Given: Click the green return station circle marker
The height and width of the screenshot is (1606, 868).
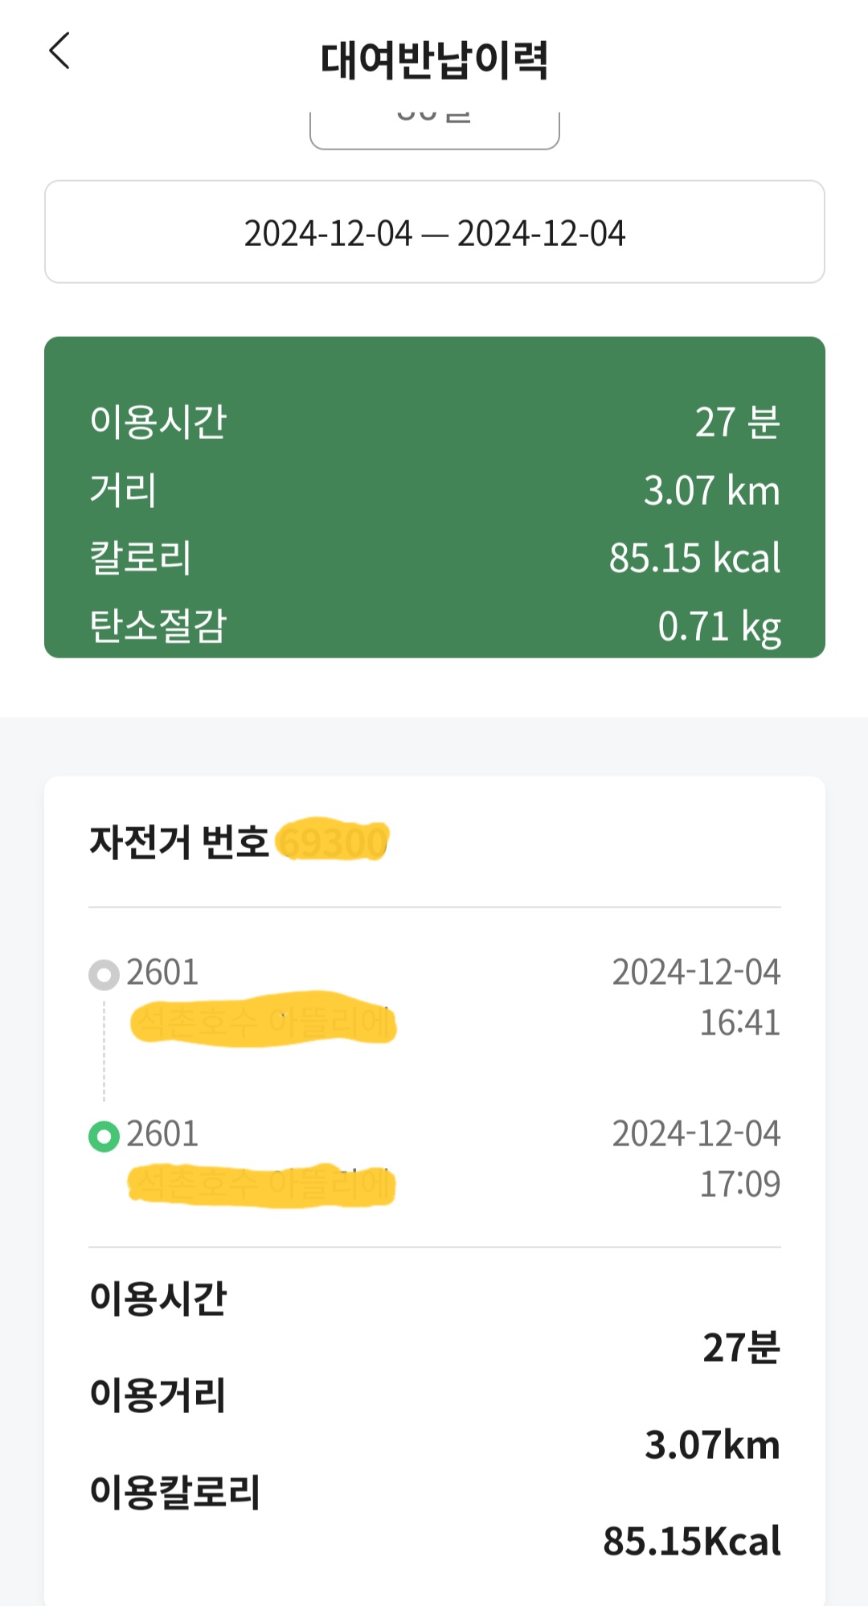Looking at the screenshot, I should 104,1137.
